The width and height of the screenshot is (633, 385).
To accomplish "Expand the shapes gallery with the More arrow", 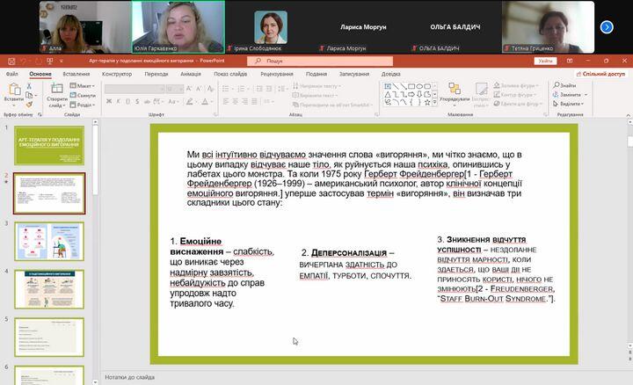I will coord(435,103).
